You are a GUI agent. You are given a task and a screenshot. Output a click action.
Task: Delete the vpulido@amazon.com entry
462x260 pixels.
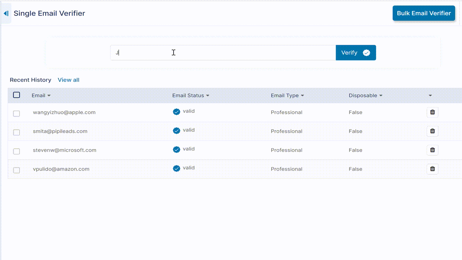click(x=432, y=169)
